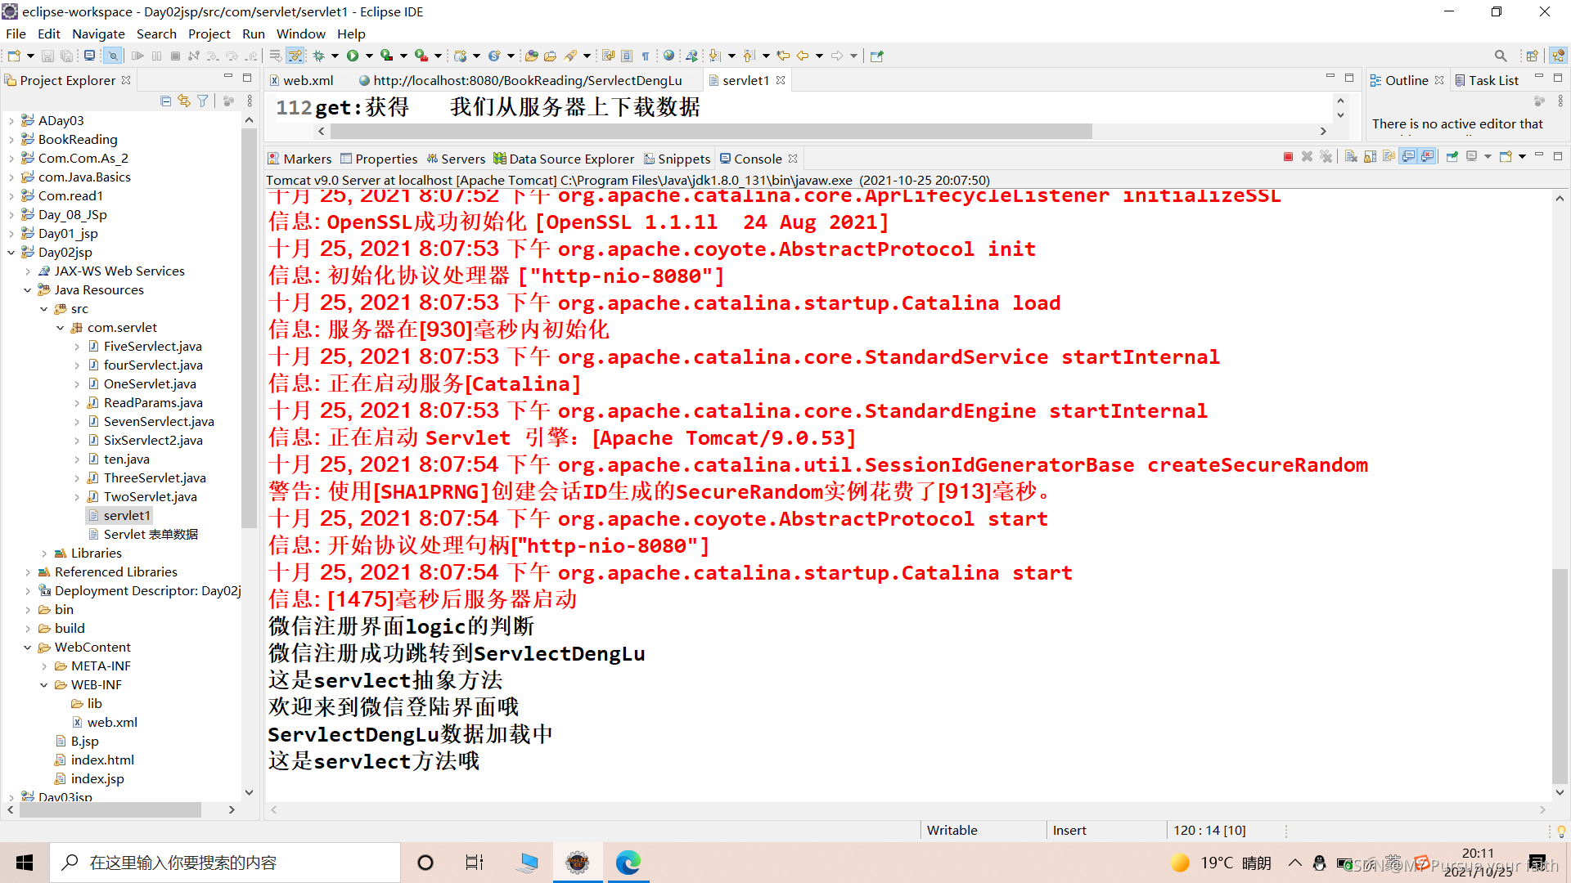
Task: Open web.xml editor tab
Action: [308, 80]
